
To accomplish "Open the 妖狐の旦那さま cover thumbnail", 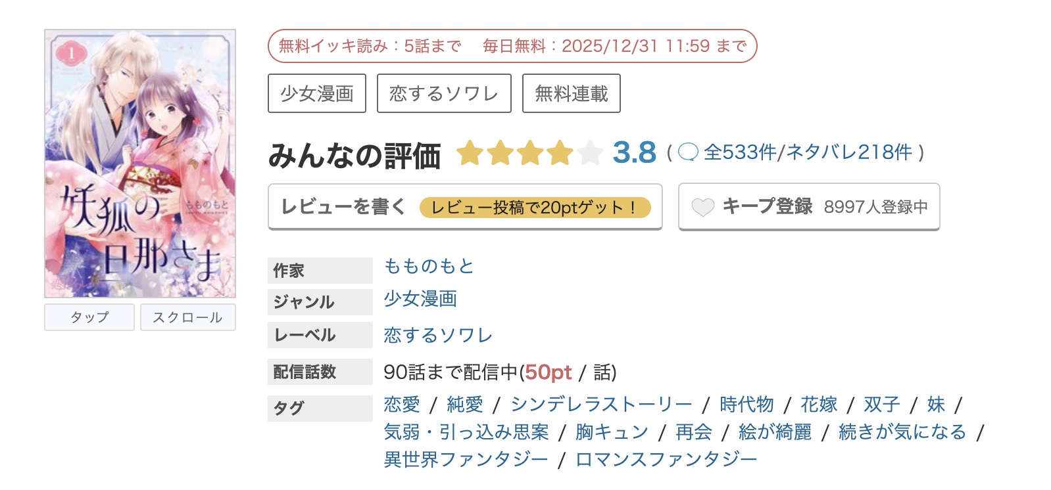I will click(x=140, y=164).
